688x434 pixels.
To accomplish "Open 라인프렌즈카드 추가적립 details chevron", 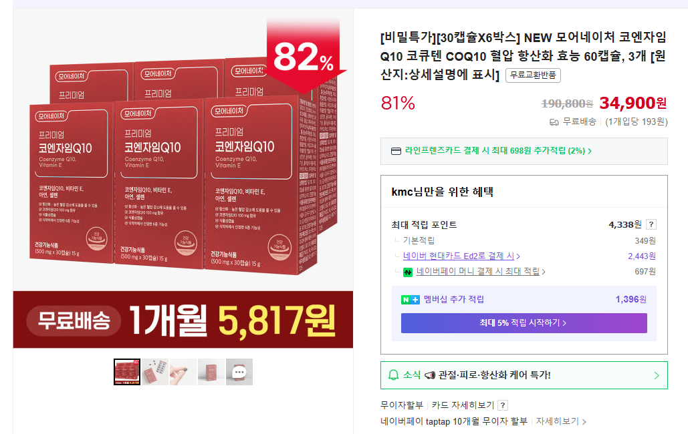I will click(590, 152).
